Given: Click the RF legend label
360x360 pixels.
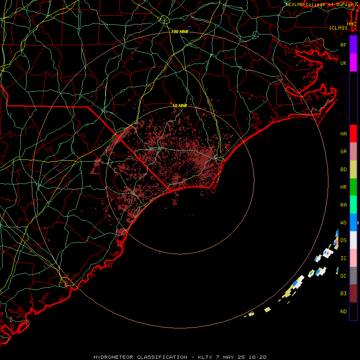Looking at the screenshot, I should [x=343, y=45].
